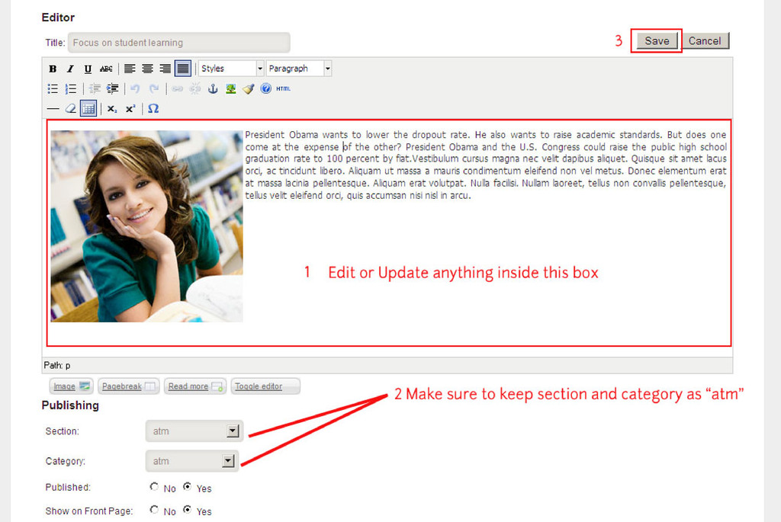The height and width of the screenshot is (522, 781).
Task: Insert a Pagebreak
Action: pyautogui.click(x=128, y=386)
